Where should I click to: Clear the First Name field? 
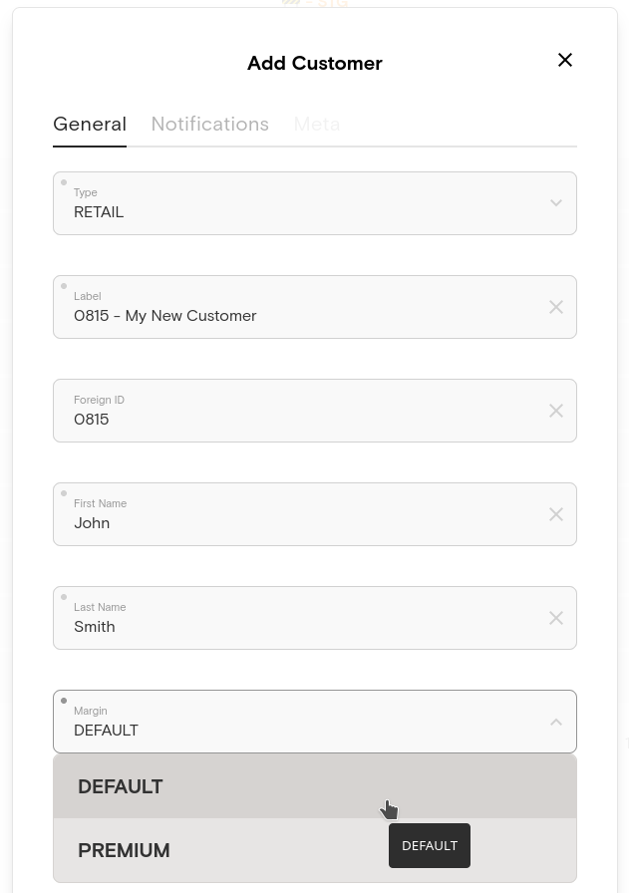[x=556, y=514]
